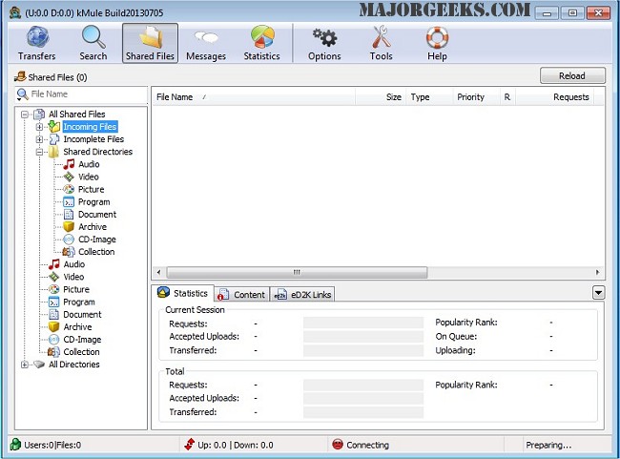620x459 pixels.
Task: Click Users/Files status bar icon
Action: tap(15, 445)
